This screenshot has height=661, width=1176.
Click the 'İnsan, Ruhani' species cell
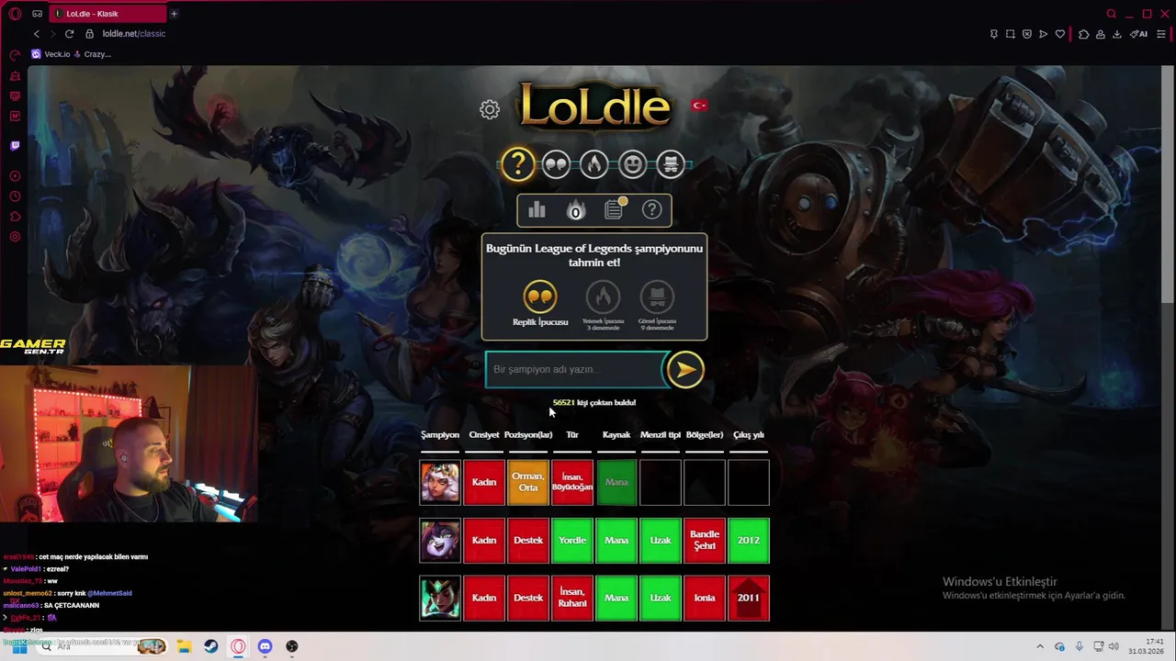coord(572,598)
